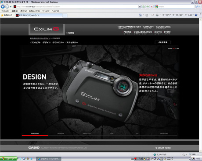Click inside the Google search field

176,7
